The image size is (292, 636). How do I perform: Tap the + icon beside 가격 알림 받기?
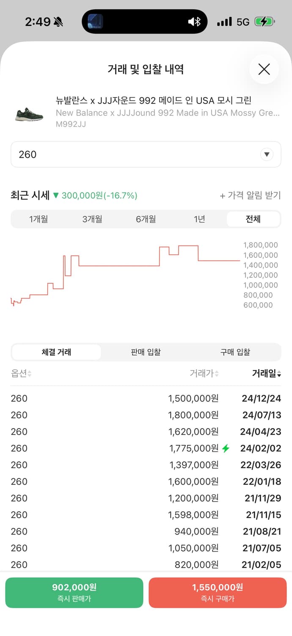pyautogui.click(x=222, y=195)
